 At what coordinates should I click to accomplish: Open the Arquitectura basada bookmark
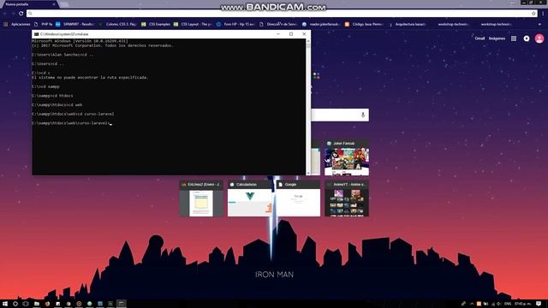click(x=408, y=24)
